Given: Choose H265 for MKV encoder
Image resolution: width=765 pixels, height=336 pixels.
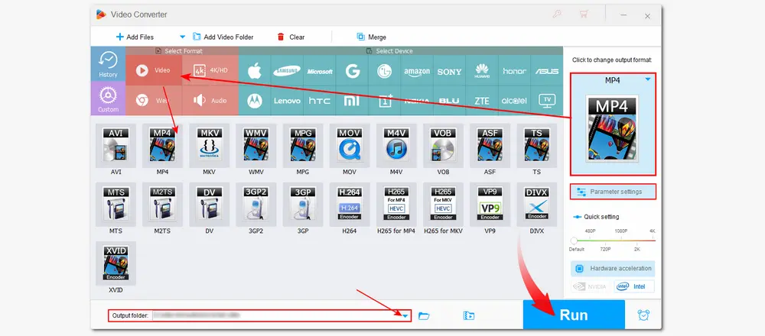Looking at the screenshot, I should [444, 205].
